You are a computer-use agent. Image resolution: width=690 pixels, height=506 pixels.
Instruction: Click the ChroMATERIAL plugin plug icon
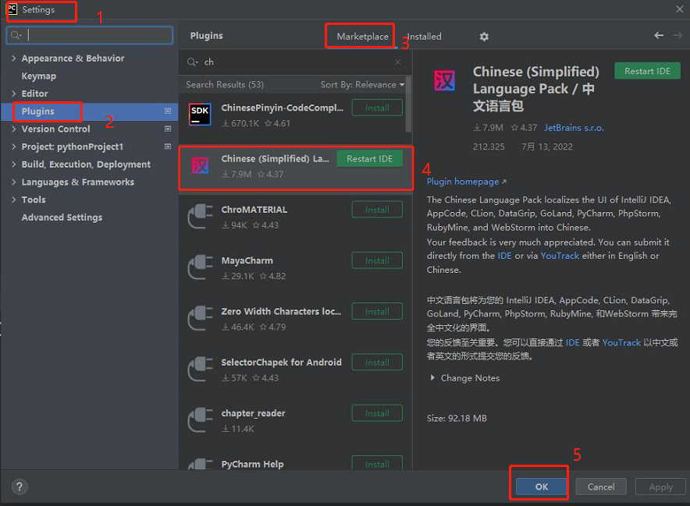(200, 216)
